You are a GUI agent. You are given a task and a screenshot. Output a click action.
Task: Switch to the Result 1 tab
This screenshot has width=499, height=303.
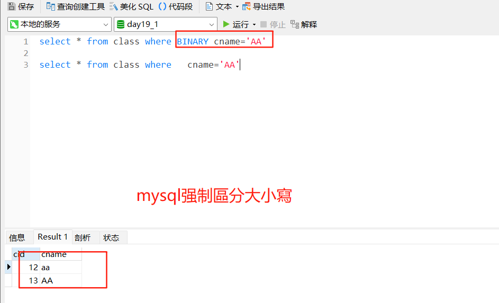click(x=53, y=237)
